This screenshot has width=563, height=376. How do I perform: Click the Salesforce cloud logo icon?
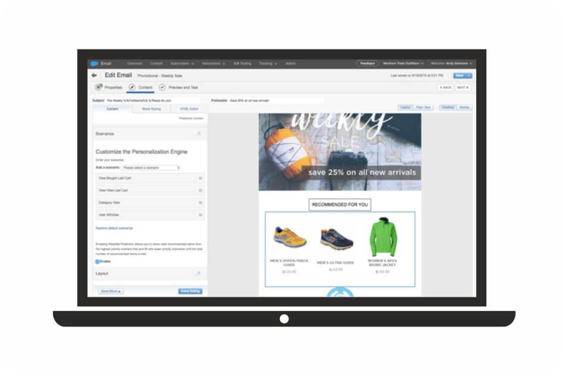(94, 63)
